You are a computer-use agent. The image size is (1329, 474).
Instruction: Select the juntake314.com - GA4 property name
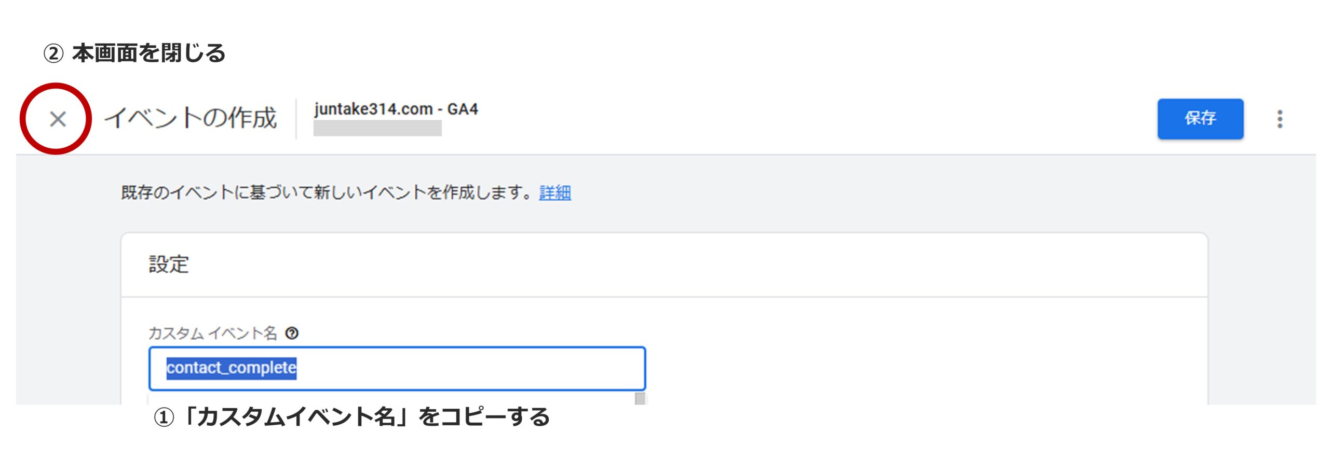pyautogui.click(x=396, y=109)
